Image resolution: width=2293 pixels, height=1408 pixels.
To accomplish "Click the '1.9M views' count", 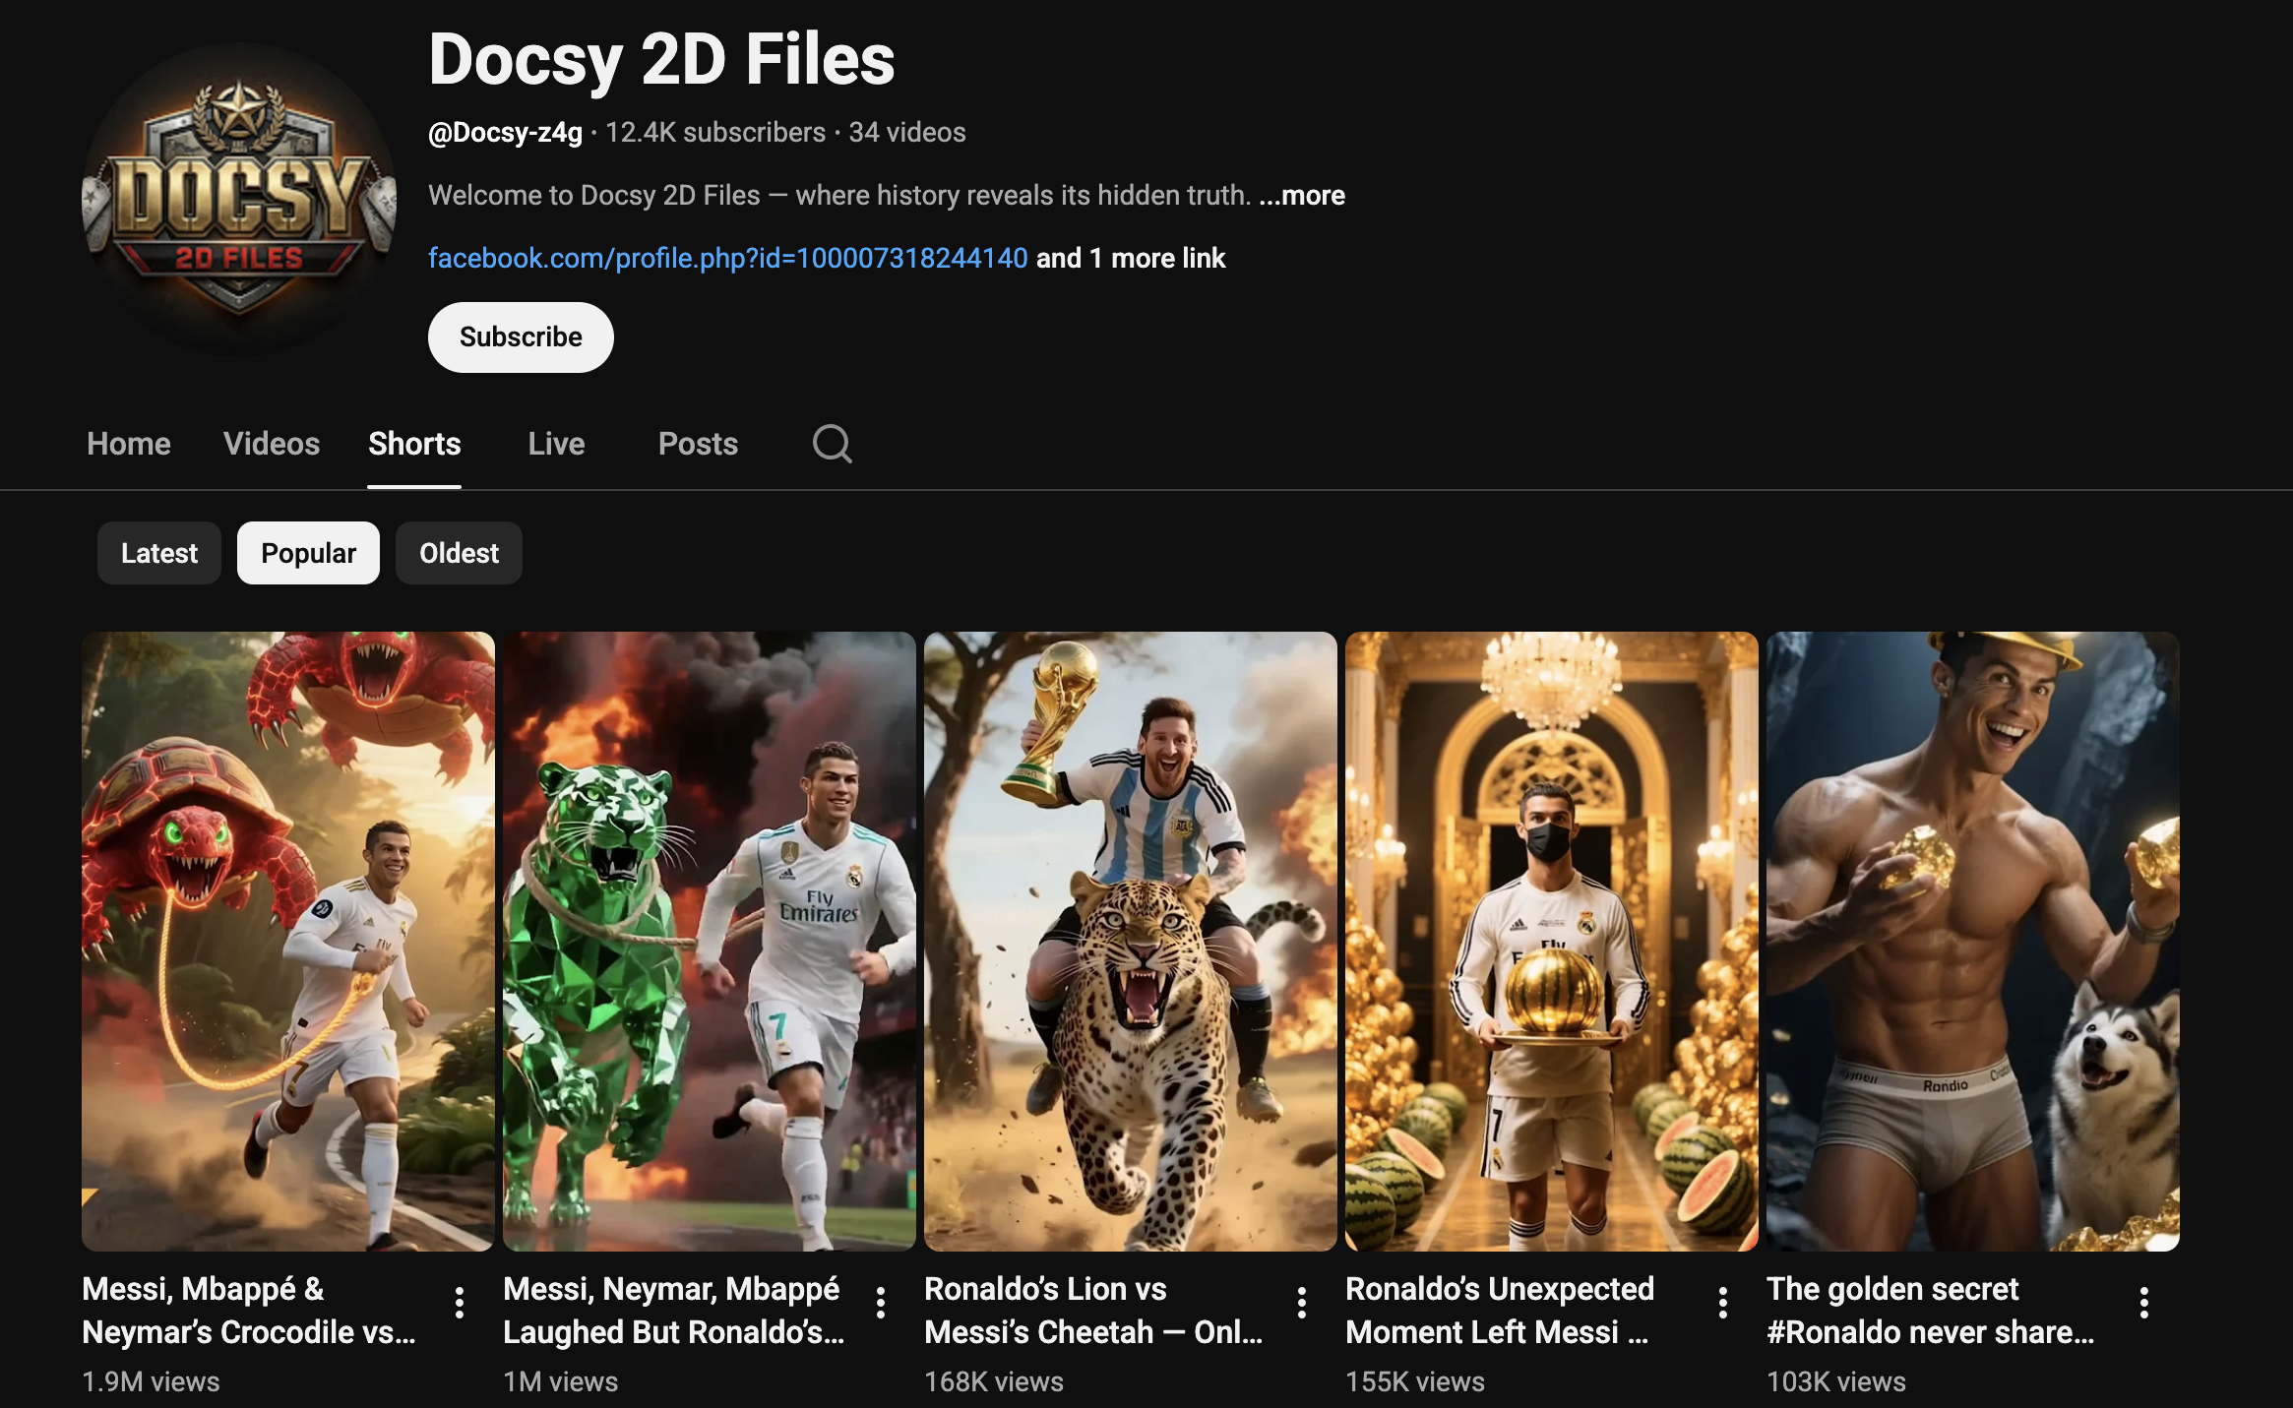I will pyautogui.click(x=151, y=1381).
